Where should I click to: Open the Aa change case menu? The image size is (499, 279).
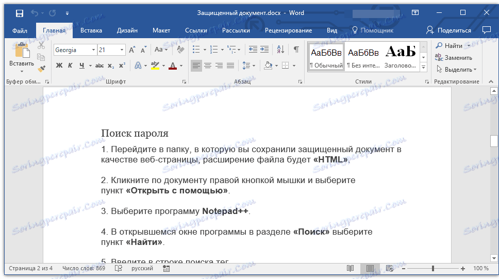[161, 50]
